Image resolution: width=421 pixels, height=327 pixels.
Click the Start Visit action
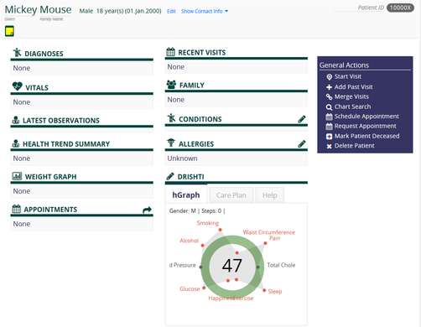[x=348, y=76]
